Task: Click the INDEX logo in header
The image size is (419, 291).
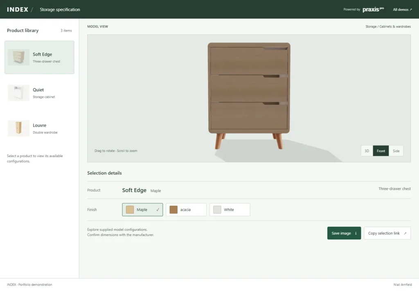Action: (18, 9)
